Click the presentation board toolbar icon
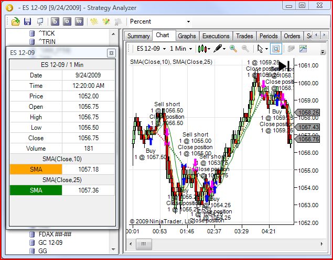333x260 pixels. tap(40, 21)
